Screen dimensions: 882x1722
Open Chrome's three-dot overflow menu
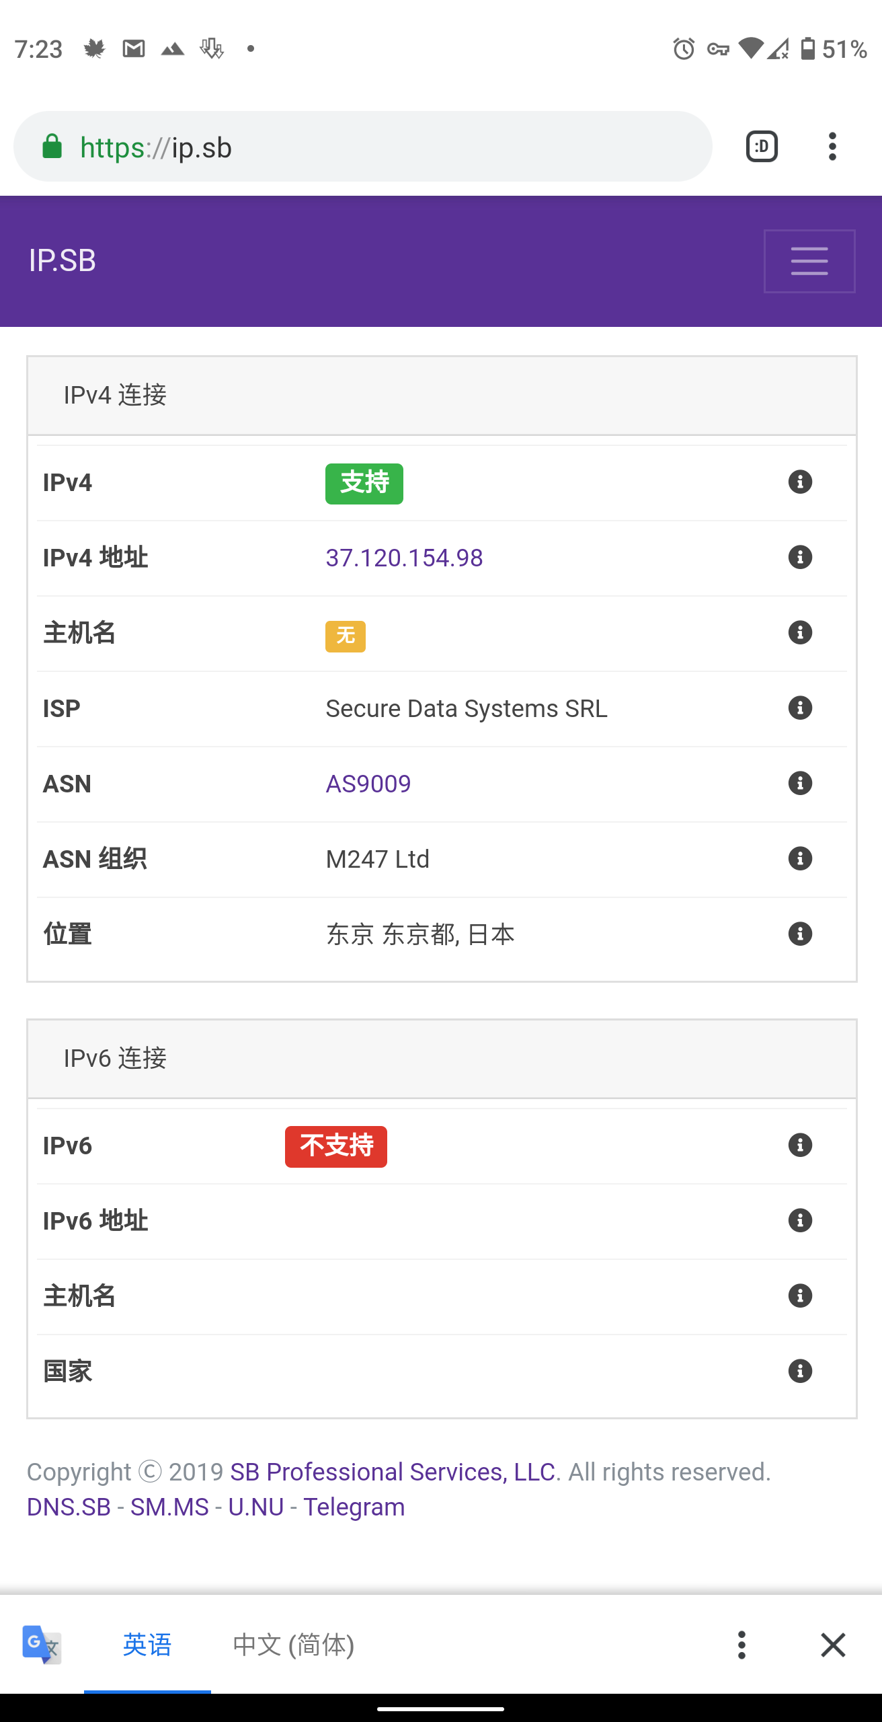click(832, 147)
